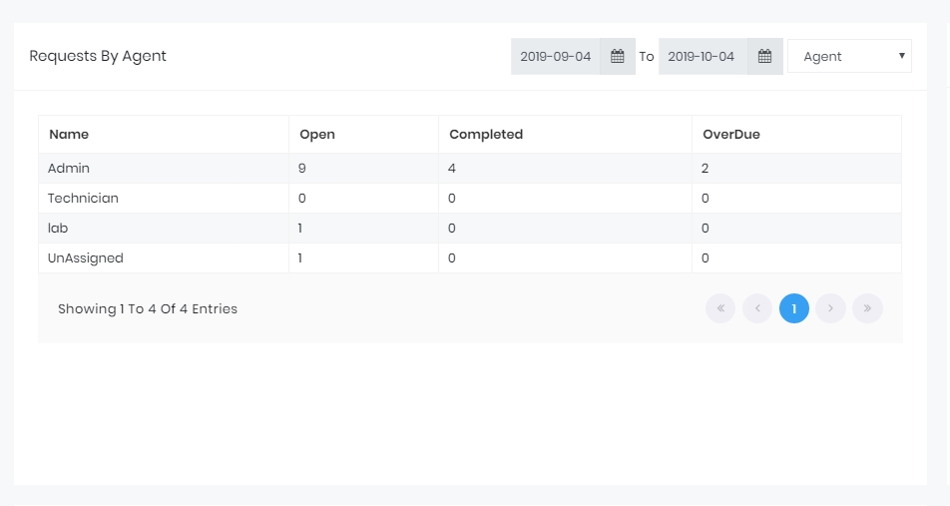Click Admin's open requests count 9
The height and width of the screenshot is (506, 950).
pyautogui.click(x=302, y=169)
